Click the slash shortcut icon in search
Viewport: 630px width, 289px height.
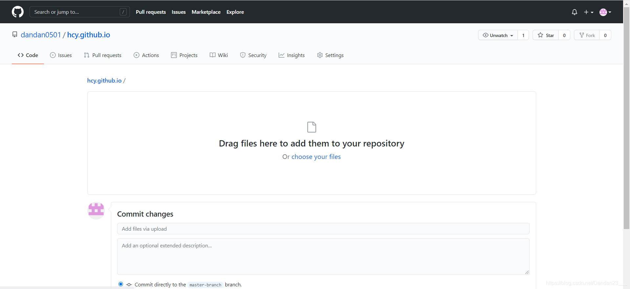tap(123, 12)
